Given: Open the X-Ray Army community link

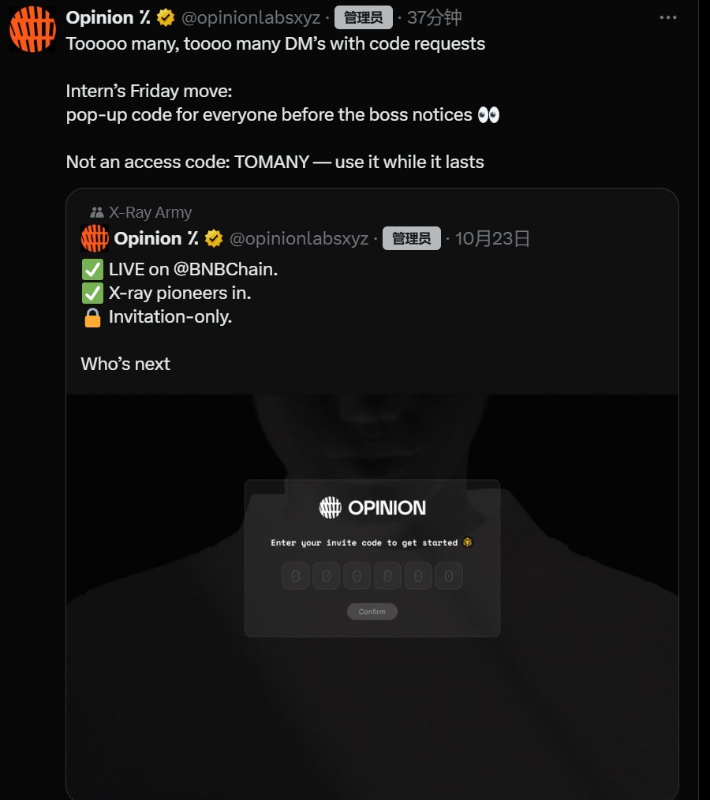Looking at the screenshot, I should coord(150,212).
